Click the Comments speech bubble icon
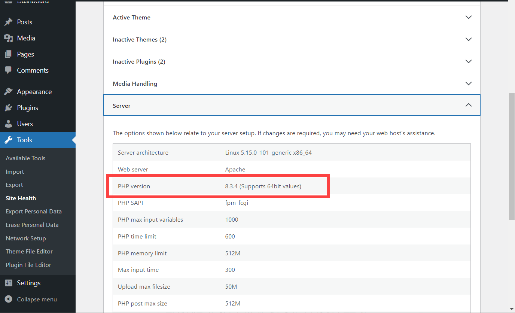Screen dimensions: 515x313 (x=8, y=70)
